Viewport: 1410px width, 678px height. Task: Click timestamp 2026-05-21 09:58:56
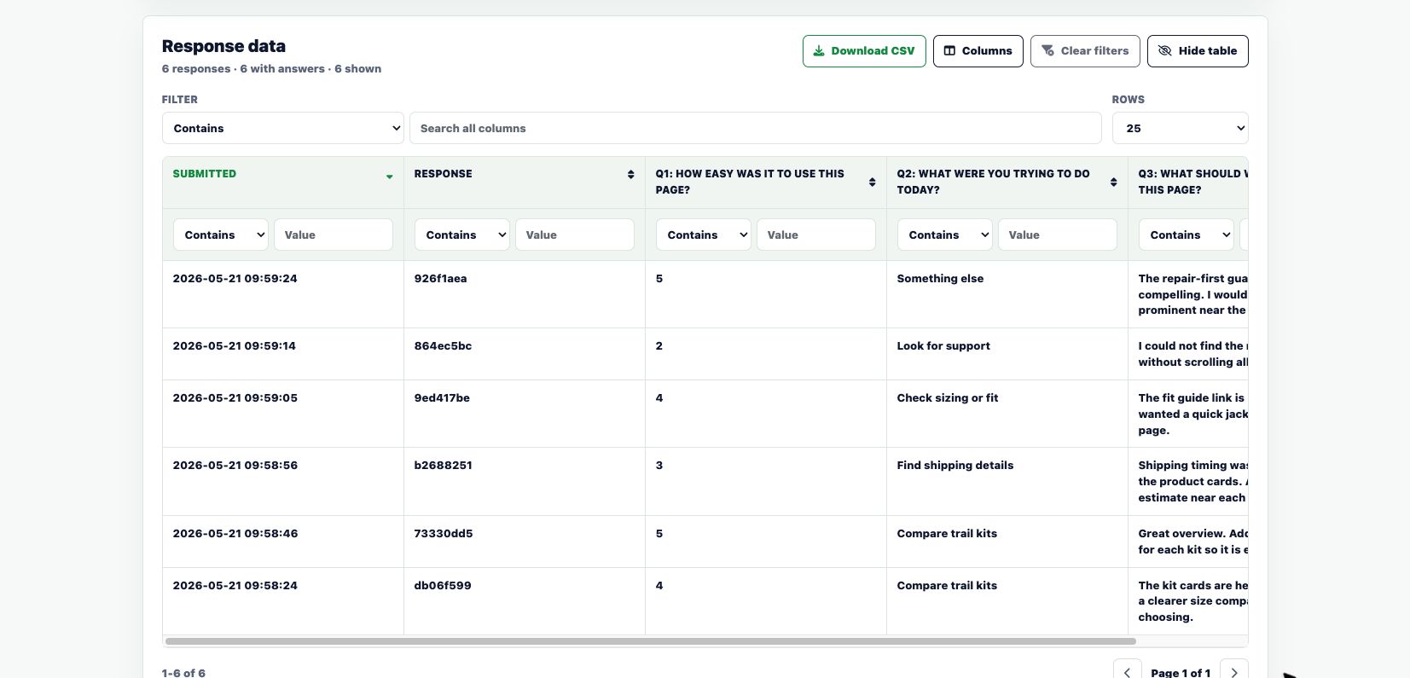pos(235,466)
